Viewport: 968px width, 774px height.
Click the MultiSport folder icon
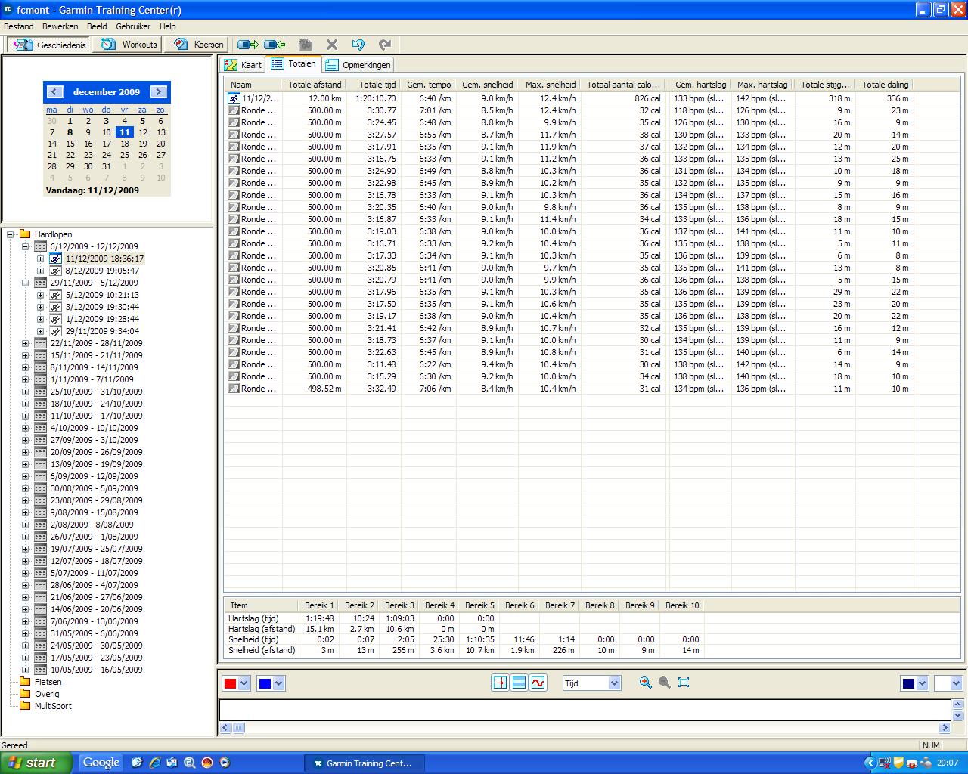[25, 706]
